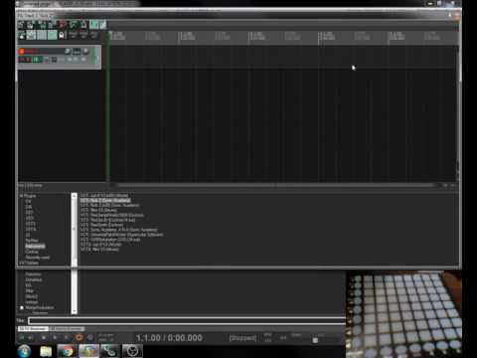Open the track I/O routing button
The height and width of the screenshot is (358, 477).
[x=77, y=51]
